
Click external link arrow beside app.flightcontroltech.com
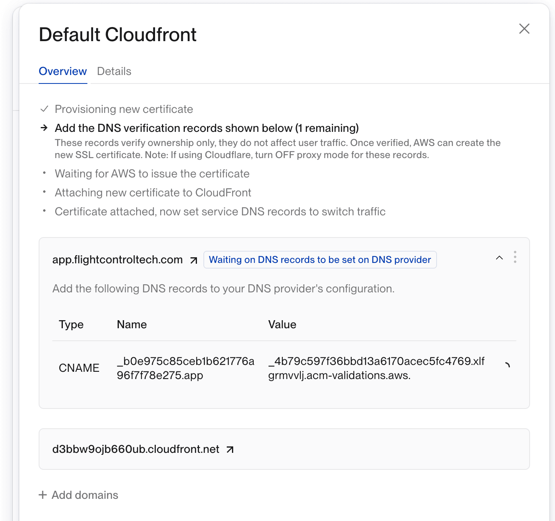point(194,260)
